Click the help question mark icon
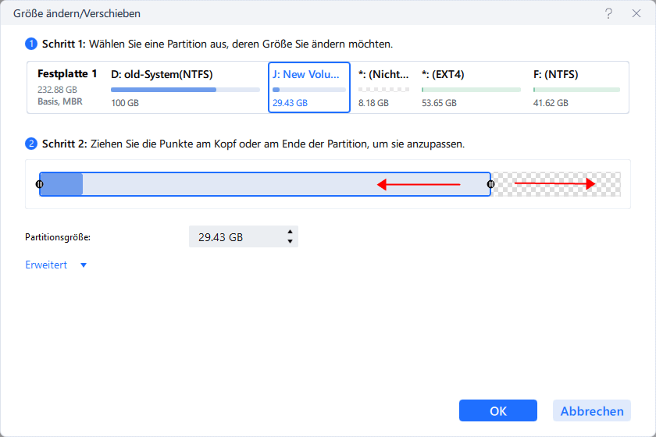 pyautogui.click(x=608, y=13)
